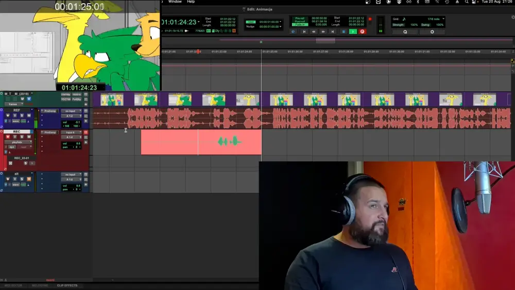Click Go to End transport button
Viewport: 515px width, 290px height.
tap(333, 31)
